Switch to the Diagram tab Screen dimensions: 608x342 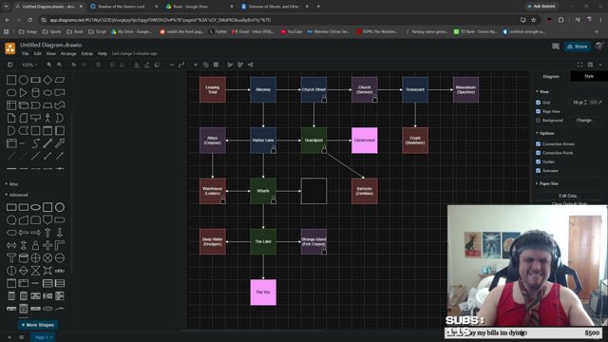551,76
